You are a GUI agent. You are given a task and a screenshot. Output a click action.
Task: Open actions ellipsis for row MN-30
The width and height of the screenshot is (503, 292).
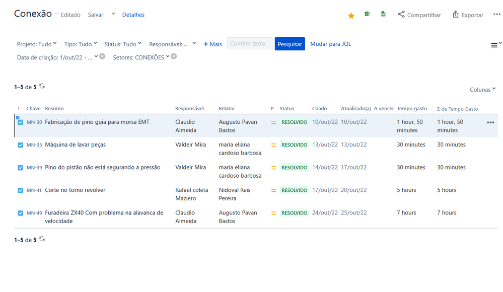pos(490,122)
